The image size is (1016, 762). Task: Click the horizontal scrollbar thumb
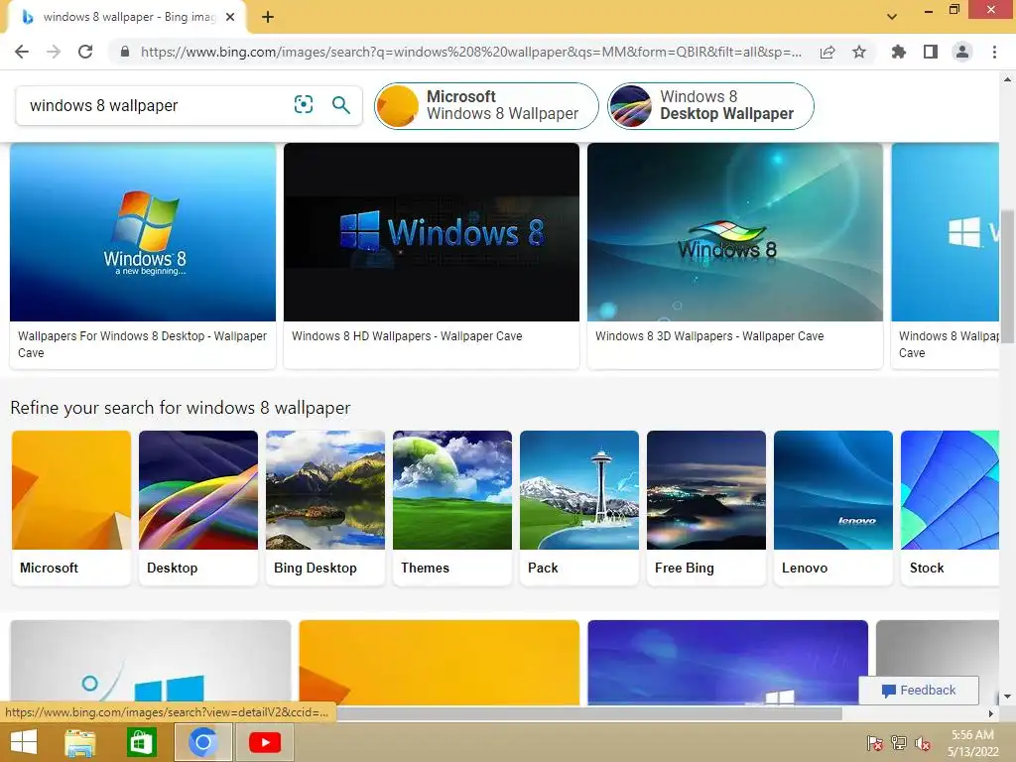[588, 713]
